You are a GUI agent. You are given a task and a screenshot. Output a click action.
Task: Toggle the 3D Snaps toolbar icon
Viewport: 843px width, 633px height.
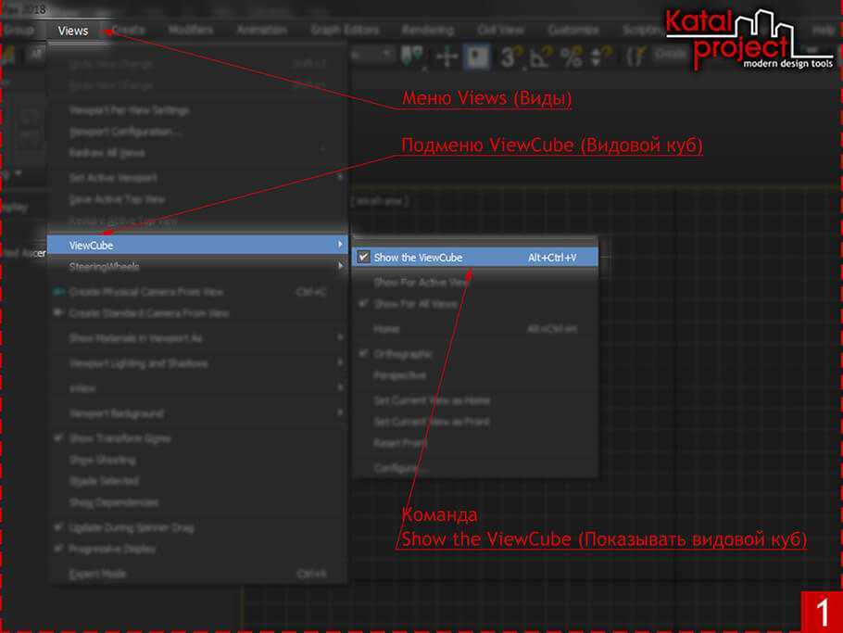(509, 57)
